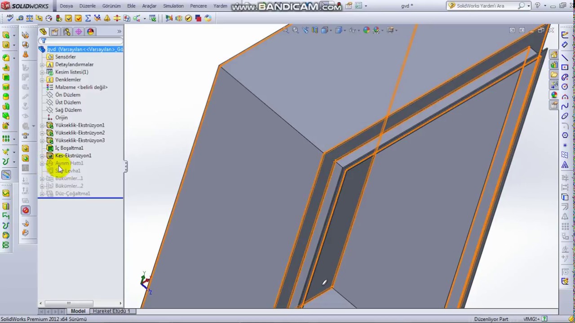The height and width of the screenshot is (323, 575).
Task: Click the feature tree filter field
Action: click(81, 41)
